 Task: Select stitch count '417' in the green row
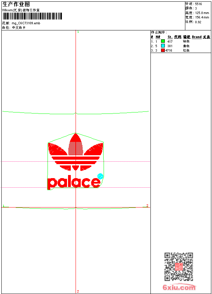(x=170, y=41)
